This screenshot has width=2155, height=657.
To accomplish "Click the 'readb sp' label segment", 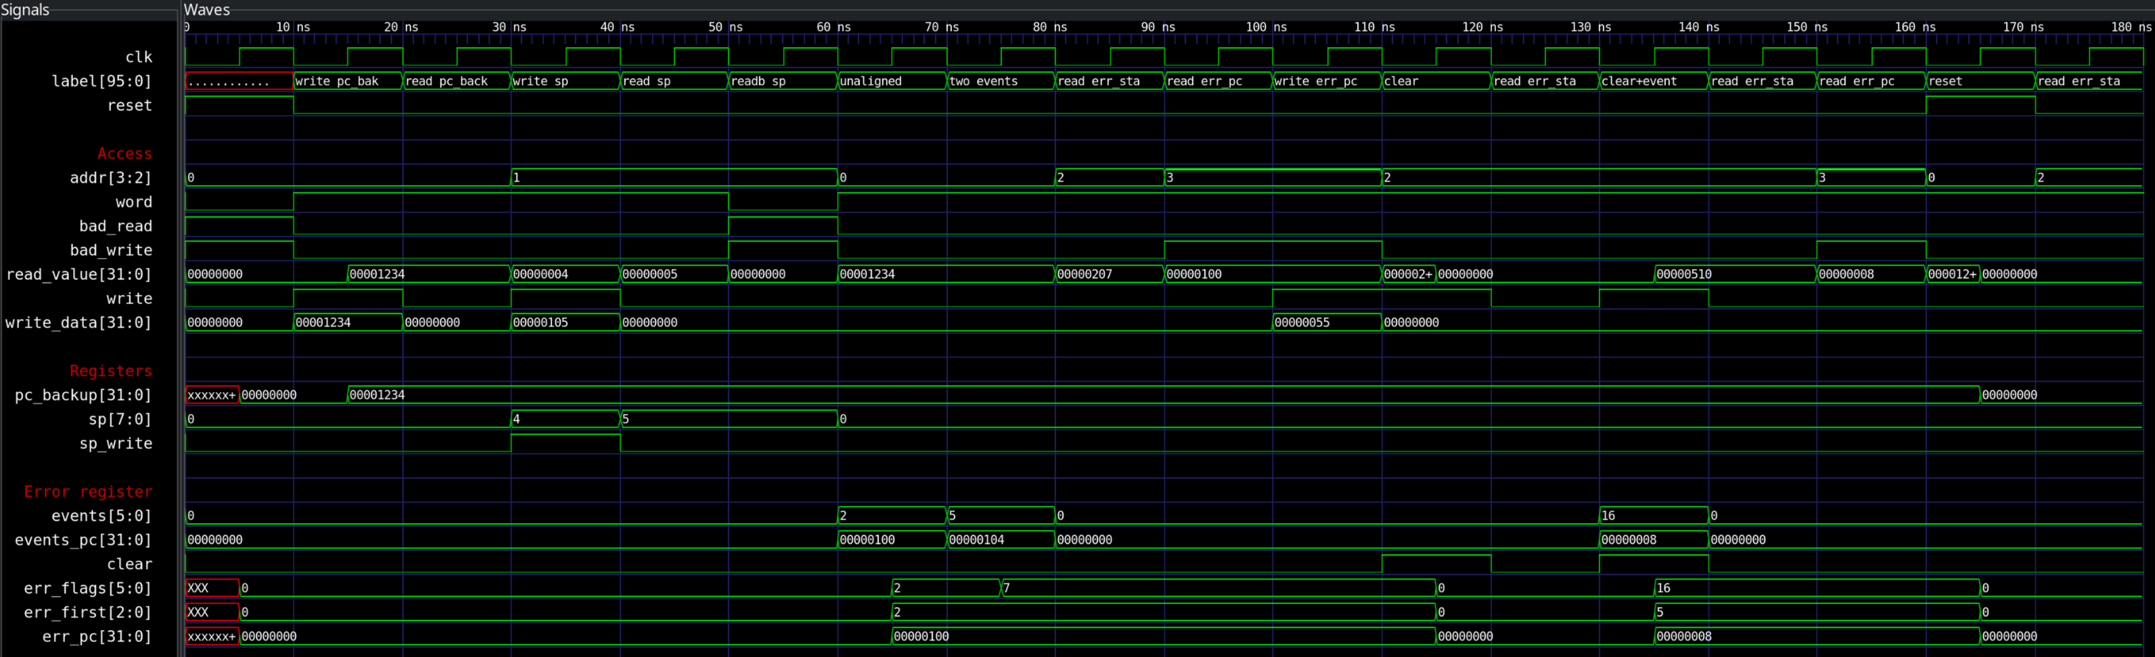I will tap(782, 81).
